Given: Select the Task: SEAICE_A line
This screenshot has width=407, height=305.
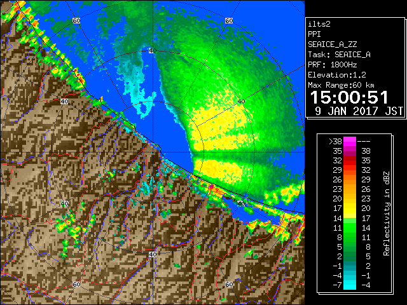Looking at the screenshot, I should click(x=339, y=55).
